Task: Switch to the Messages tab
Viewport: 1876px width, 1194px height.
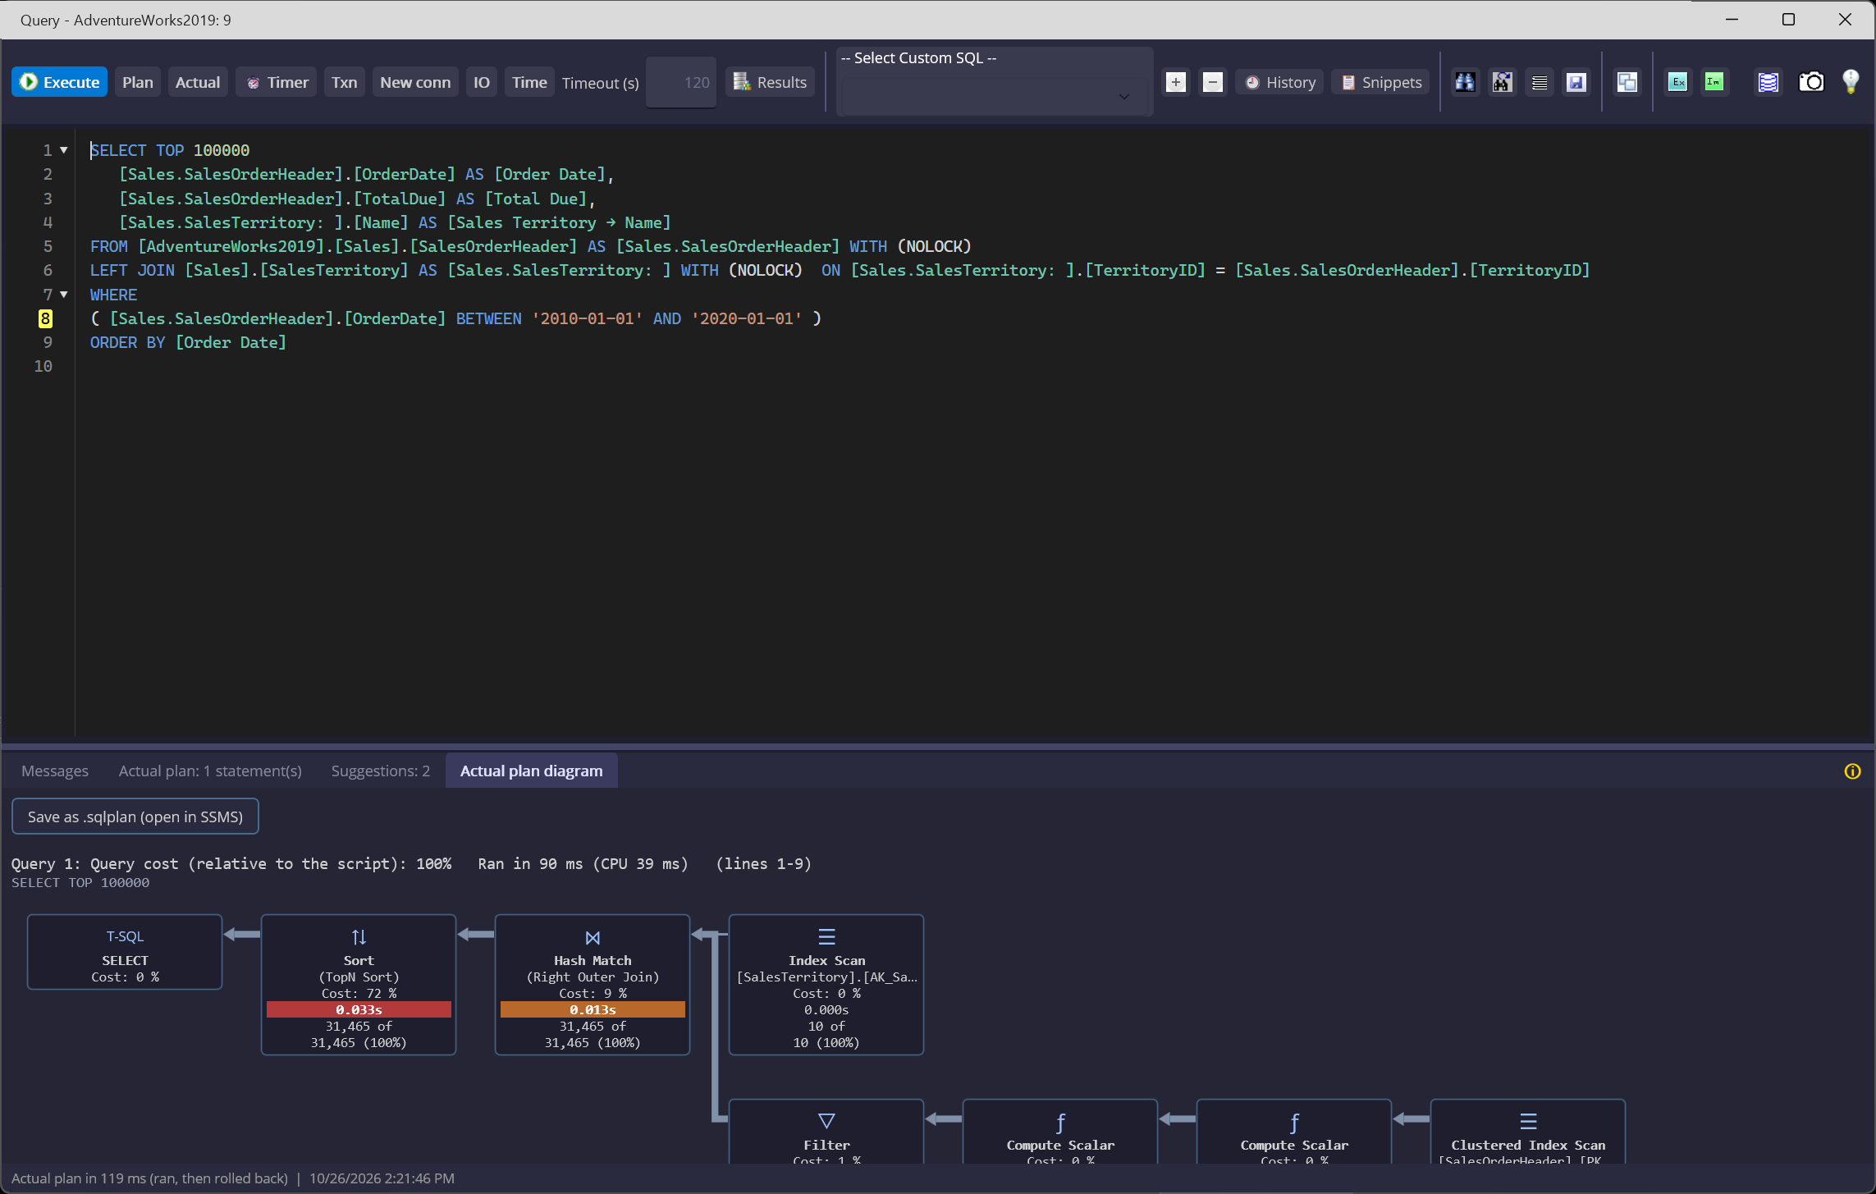Action: (x=54, y=771)
